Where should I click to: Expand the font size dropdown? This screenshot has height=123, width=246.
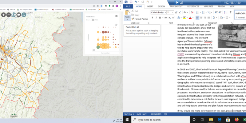(x=173, y=13)
